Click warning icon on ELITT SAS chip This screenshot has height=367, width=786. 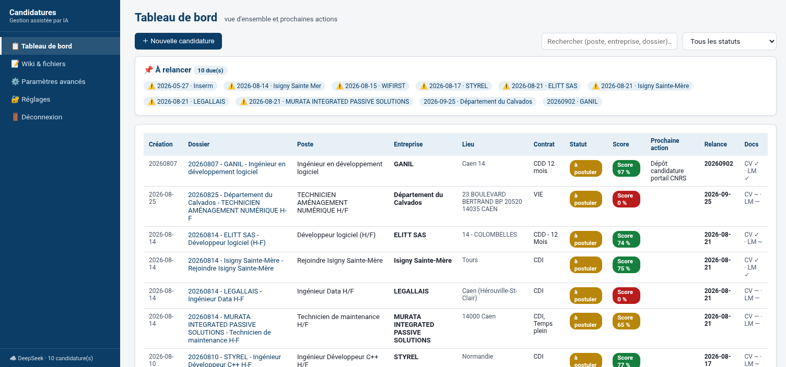point(506,86)
